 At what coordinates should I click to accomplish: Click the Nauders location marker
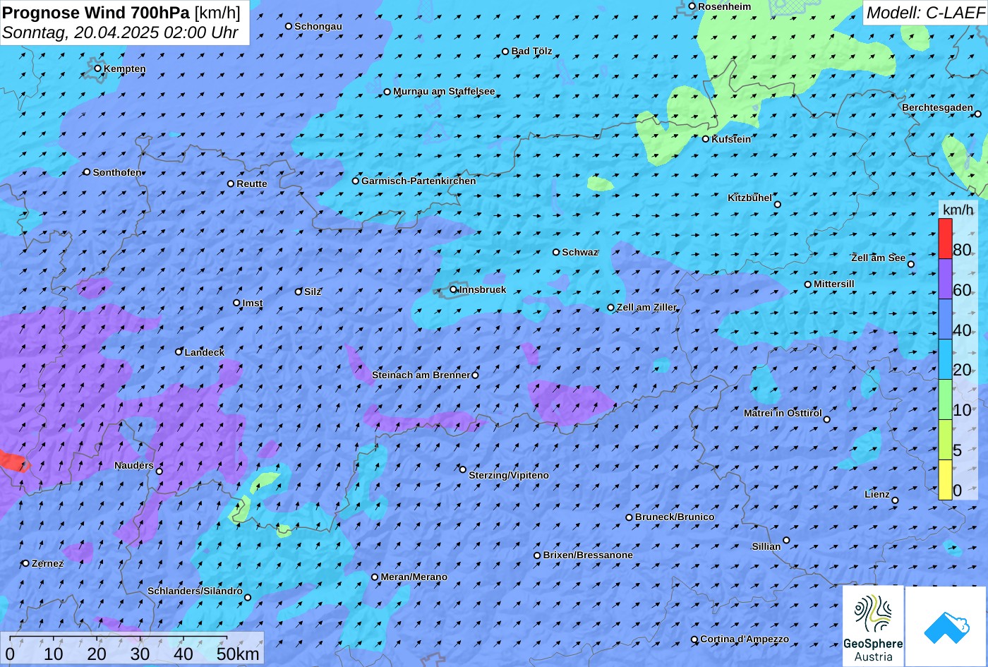[159, 471]
